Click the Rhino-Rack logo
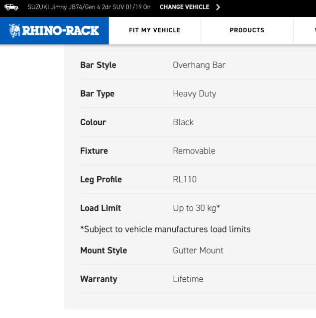 coord(54,31)
